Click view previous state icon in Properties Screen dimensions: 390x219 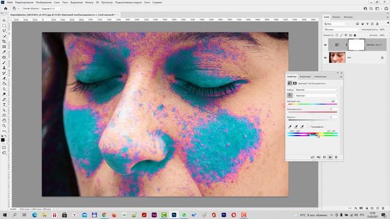pos(318,157)
